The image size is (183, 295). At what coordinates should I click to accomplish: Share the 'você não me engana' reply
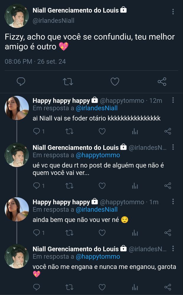tap(168, 287)
